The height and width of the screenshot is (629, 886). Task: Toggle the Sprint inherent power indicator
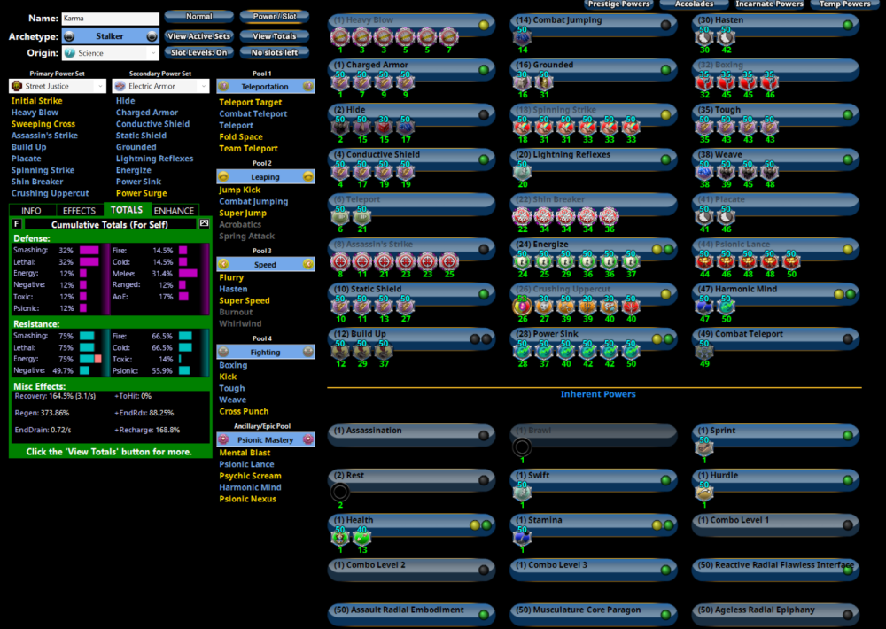point(848,436)
